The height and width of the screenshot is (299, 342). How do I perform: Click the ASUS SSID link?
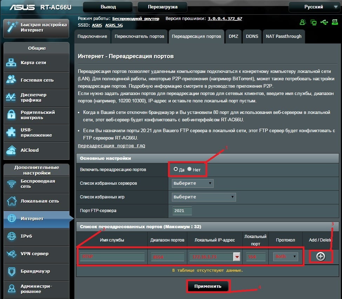[x=97, y=25]
